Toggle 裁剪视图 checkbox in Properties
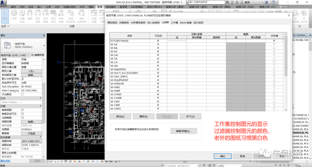Screen dimensions: 312x167 (x=23, y=110)
